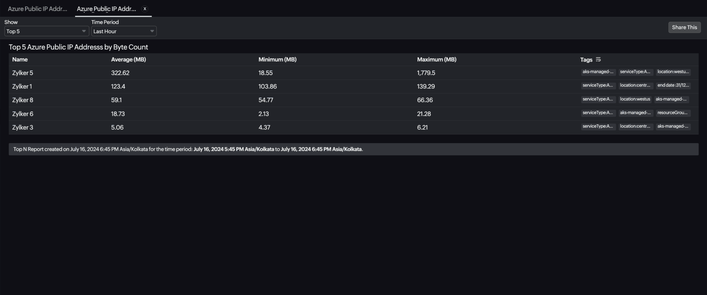Image resolution: width=707 pixels, height=295 pixels.
Task: Select the active Azure Public IP Addr tab
Action: pos(107,8)
